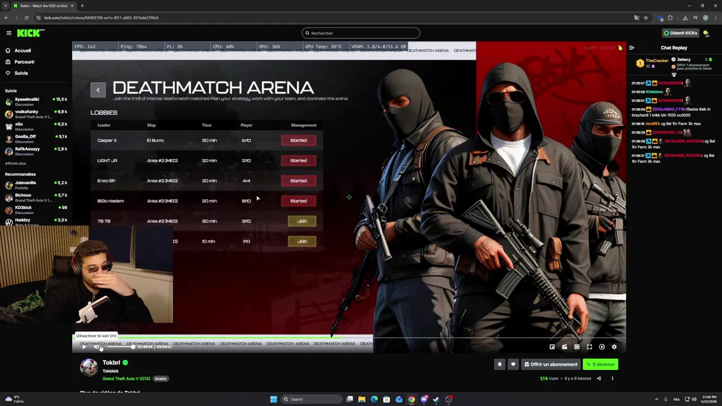Follow channel with heart button

pos(513,365)
